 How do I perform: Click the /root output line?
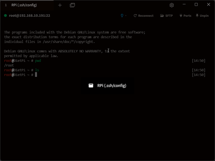point(9,65)
